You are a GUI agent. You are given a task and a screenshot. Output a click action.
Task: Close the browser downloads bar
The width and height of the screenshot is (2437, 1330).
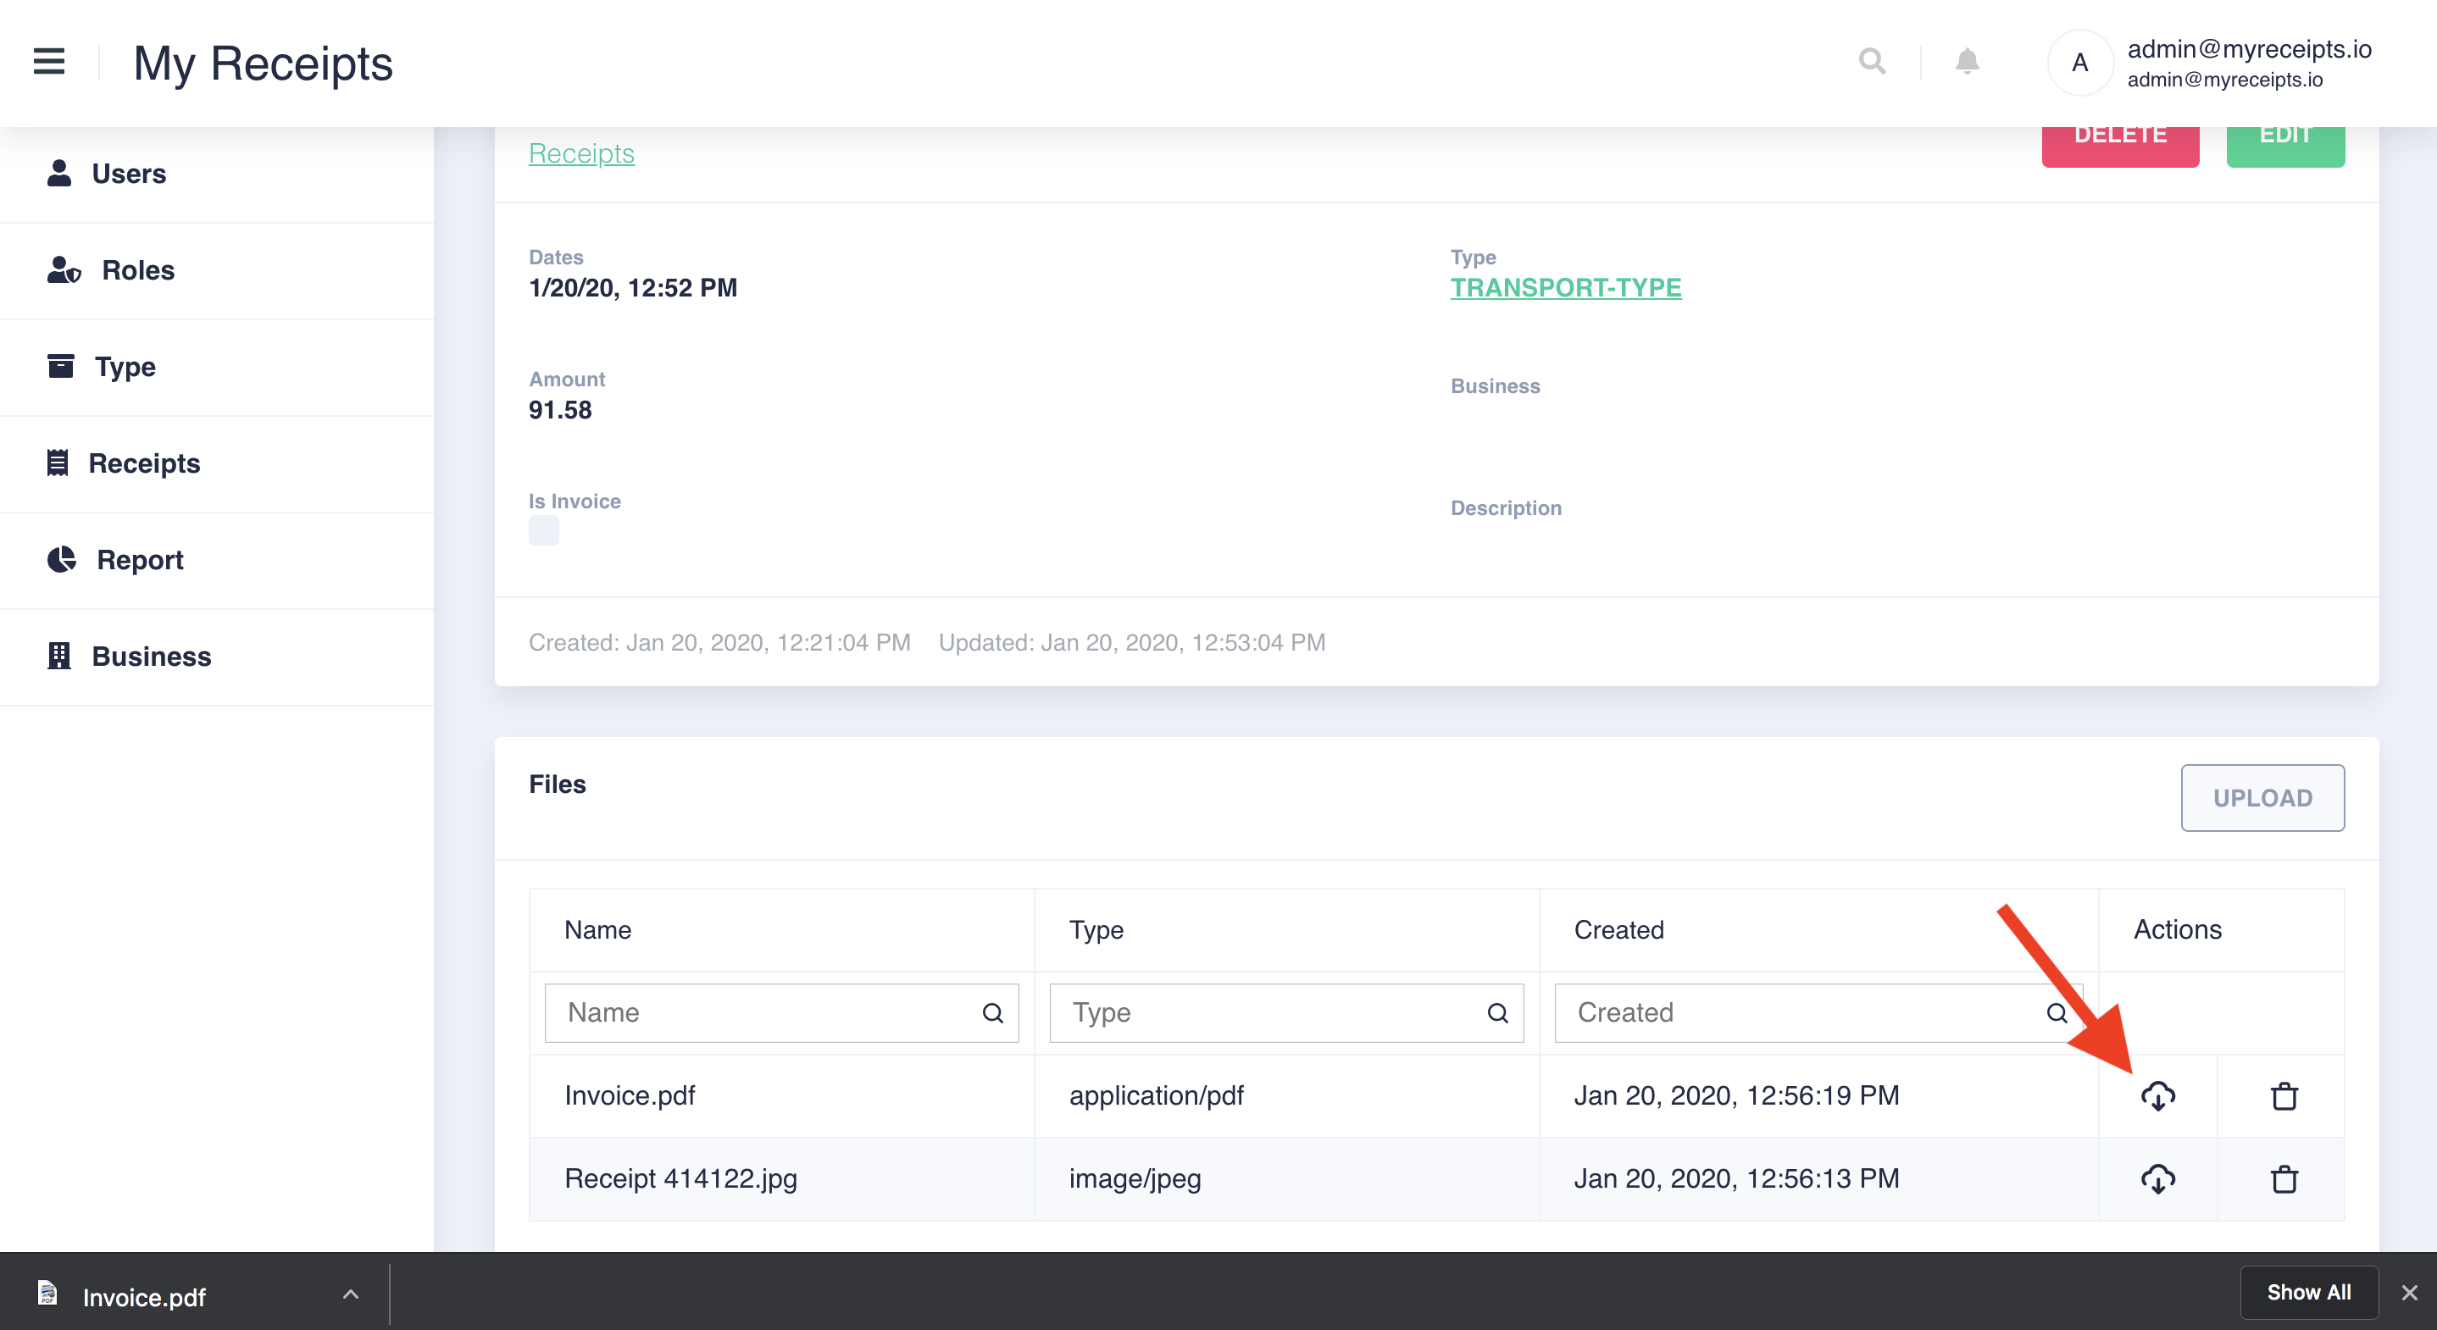click(2410, 1292)
